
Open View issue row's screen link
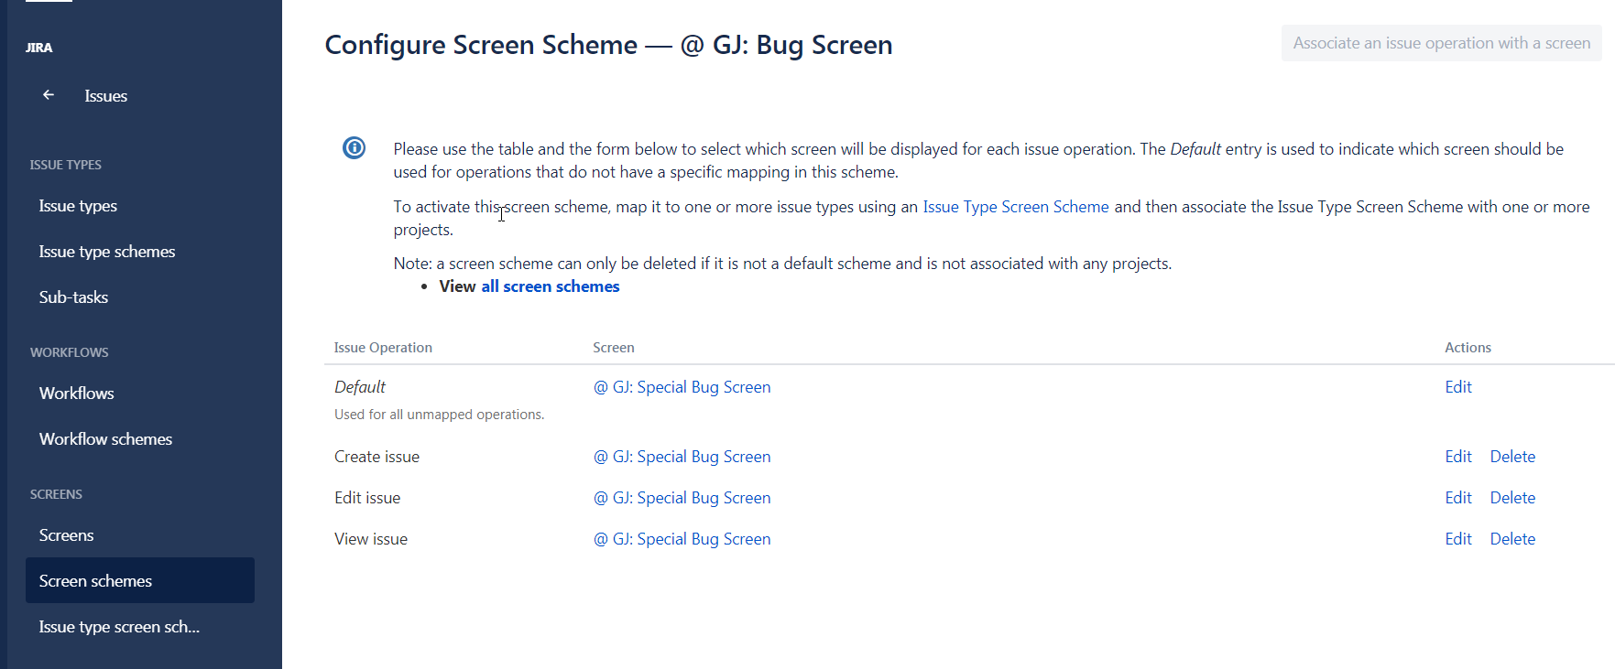[x=682, y=539]
